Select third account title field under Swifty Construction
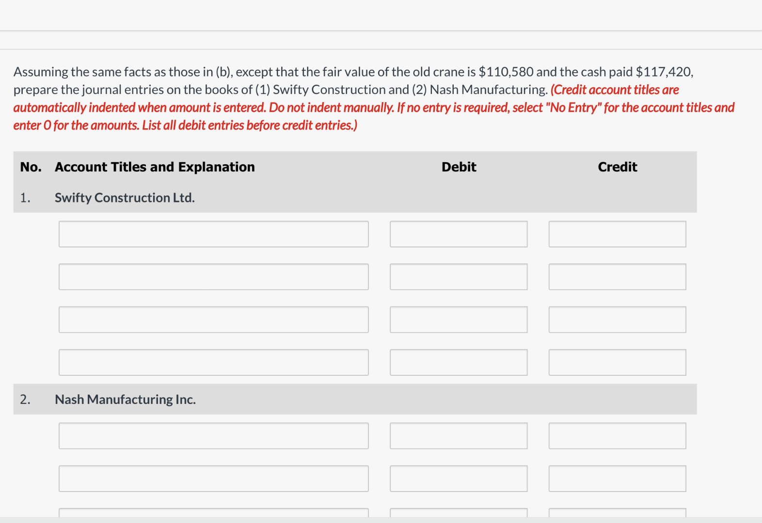 (x=214, y=320)
